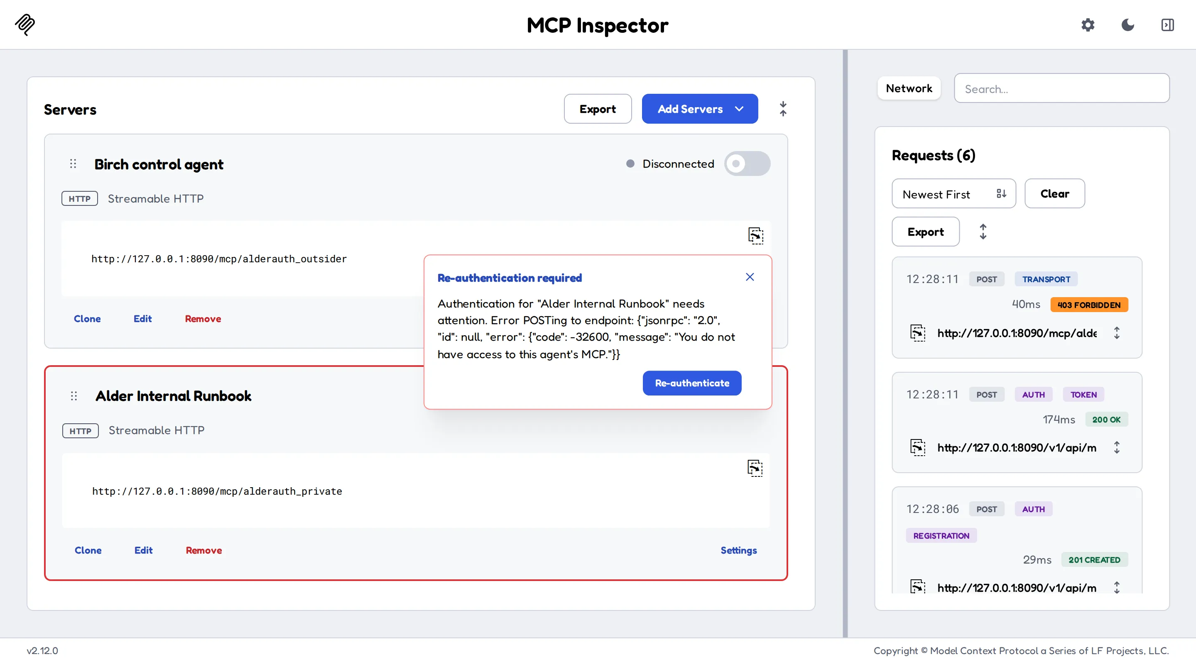The image size is (1196, 664).
Task: Click the 403 FORBIDDEN status badge
Action: click(x=1089, y=305)
